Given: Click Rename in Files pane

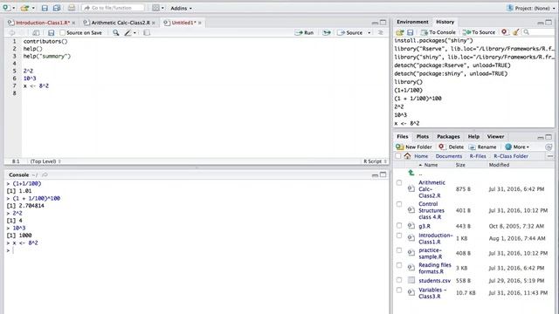Looking at the screenshot, I should [482, 147].
